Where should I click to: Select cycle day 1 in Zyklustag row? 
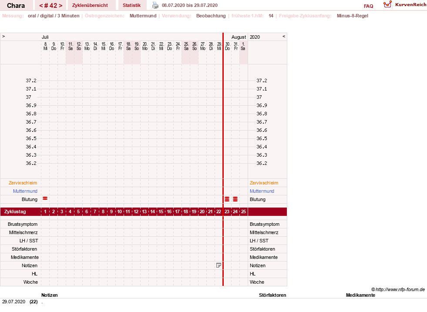(45, 211)
